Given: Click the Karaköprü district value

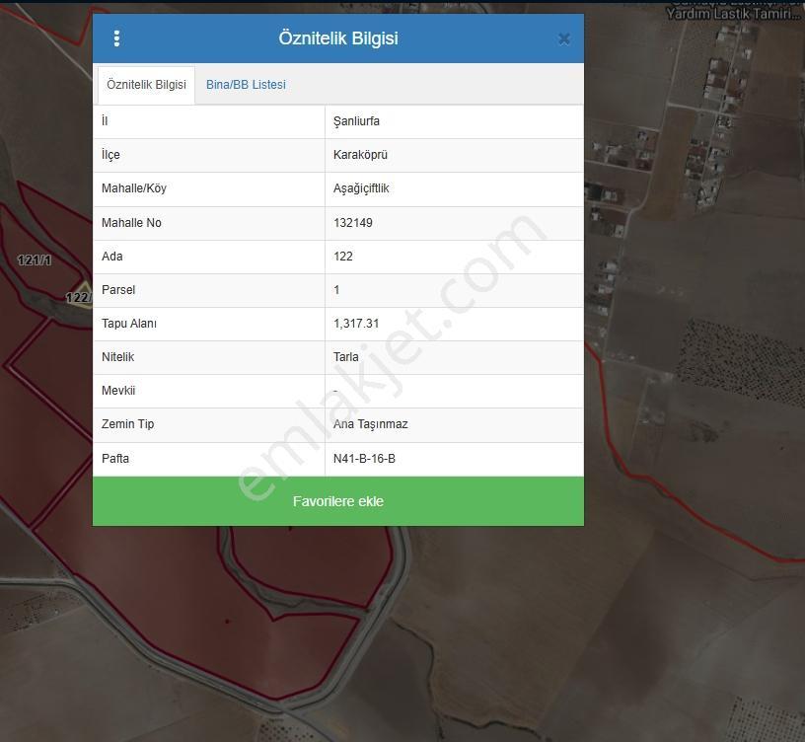Looking at the screenshot, I should 360,155.
